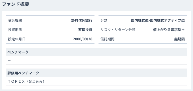
Task: Click the ファンド概要 heading
Action: pyautogui.click(x=16, y=4)
